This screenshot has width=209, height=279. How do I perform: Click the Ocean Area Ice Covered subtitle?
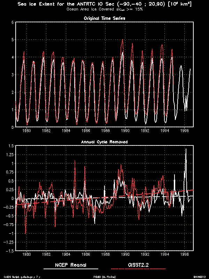click(104, 9)
